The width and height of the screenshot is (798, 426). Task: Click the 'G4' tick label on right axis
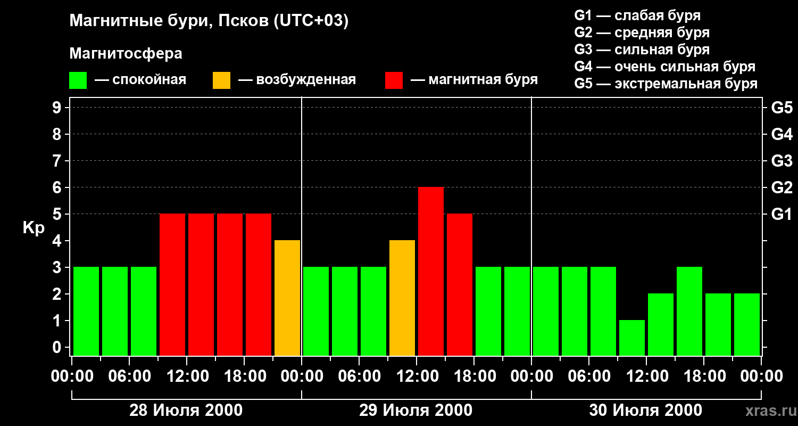[x=782, y=134]
